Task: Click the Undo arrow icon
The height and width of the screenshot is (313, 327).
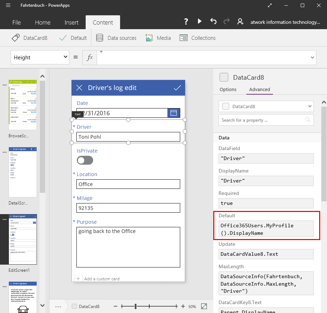Action: pyautogui.click(x=213, y=21)
